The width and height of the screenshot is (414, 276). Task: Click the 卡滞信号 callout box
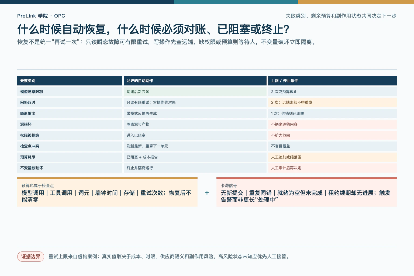(x=306, y=192)
